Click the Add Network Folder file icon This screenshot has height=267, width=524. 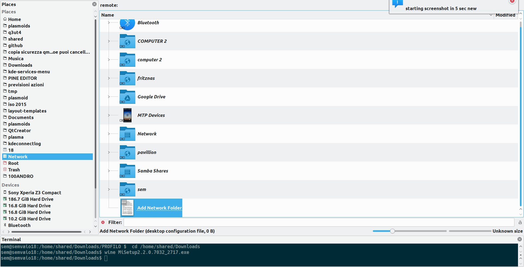127,208
